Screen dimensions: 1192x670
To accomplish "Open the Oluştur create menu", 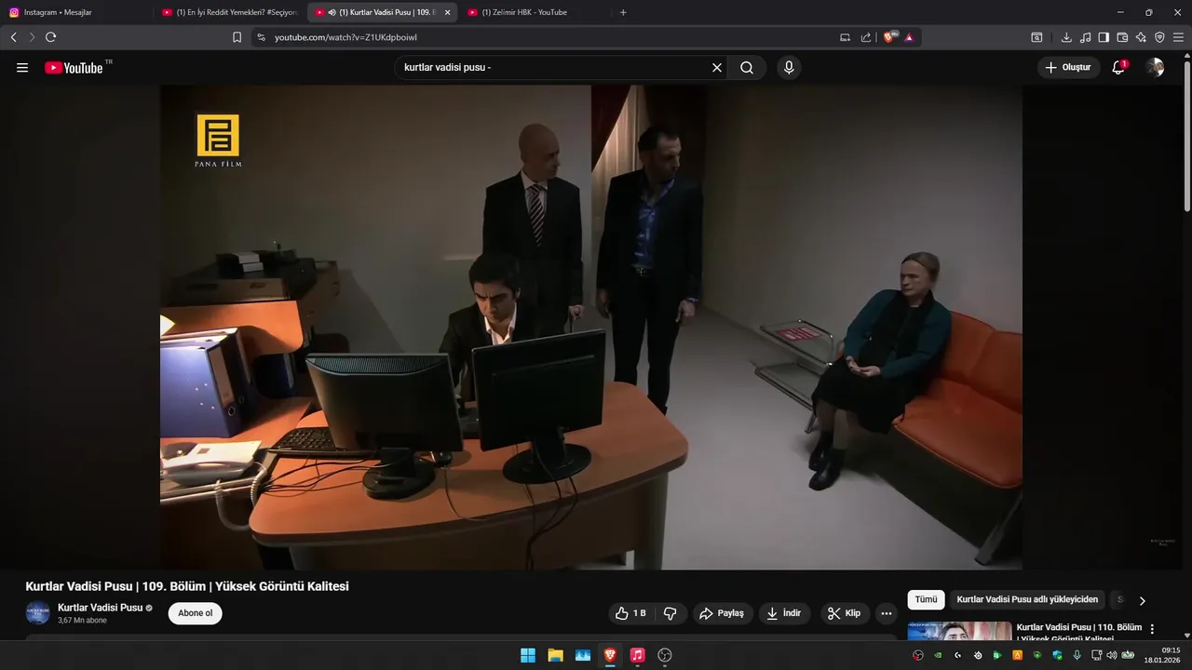I will click(1068, 68).
